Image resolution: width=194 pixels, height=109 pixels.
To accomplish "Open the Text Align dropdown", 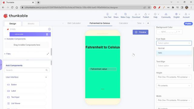I will point(174,66).
